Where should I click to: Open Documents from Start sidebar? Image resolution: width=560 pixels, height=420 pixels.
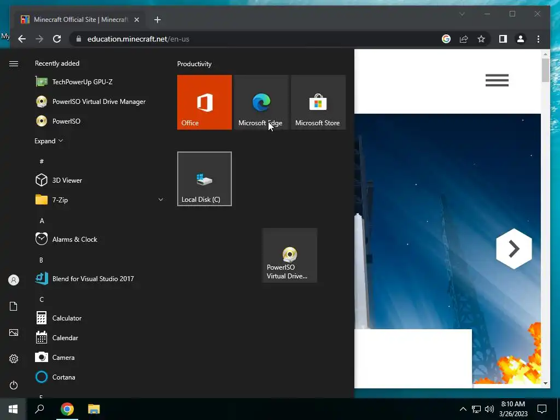coord(14,306)
